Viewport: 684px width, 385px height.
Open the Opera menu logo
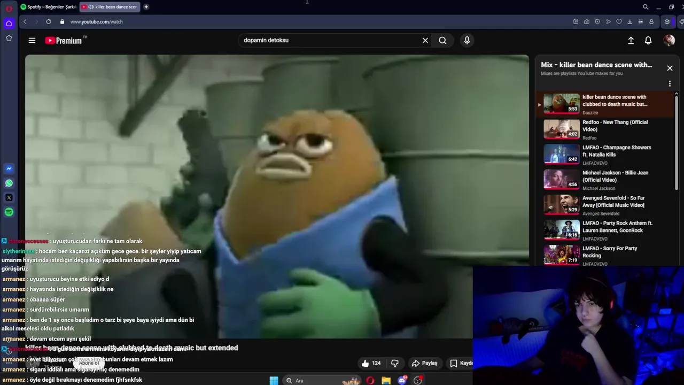tap(9, 9)
